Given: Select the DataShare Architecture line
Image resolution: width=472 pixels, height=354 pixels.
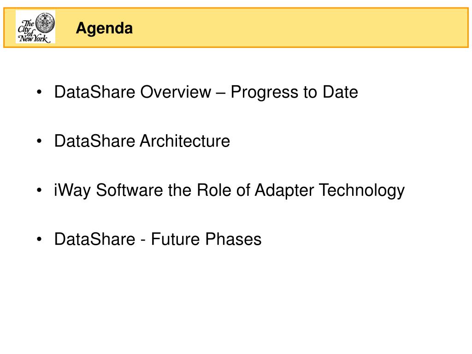Looking at the screenshot, I should 142,141.
